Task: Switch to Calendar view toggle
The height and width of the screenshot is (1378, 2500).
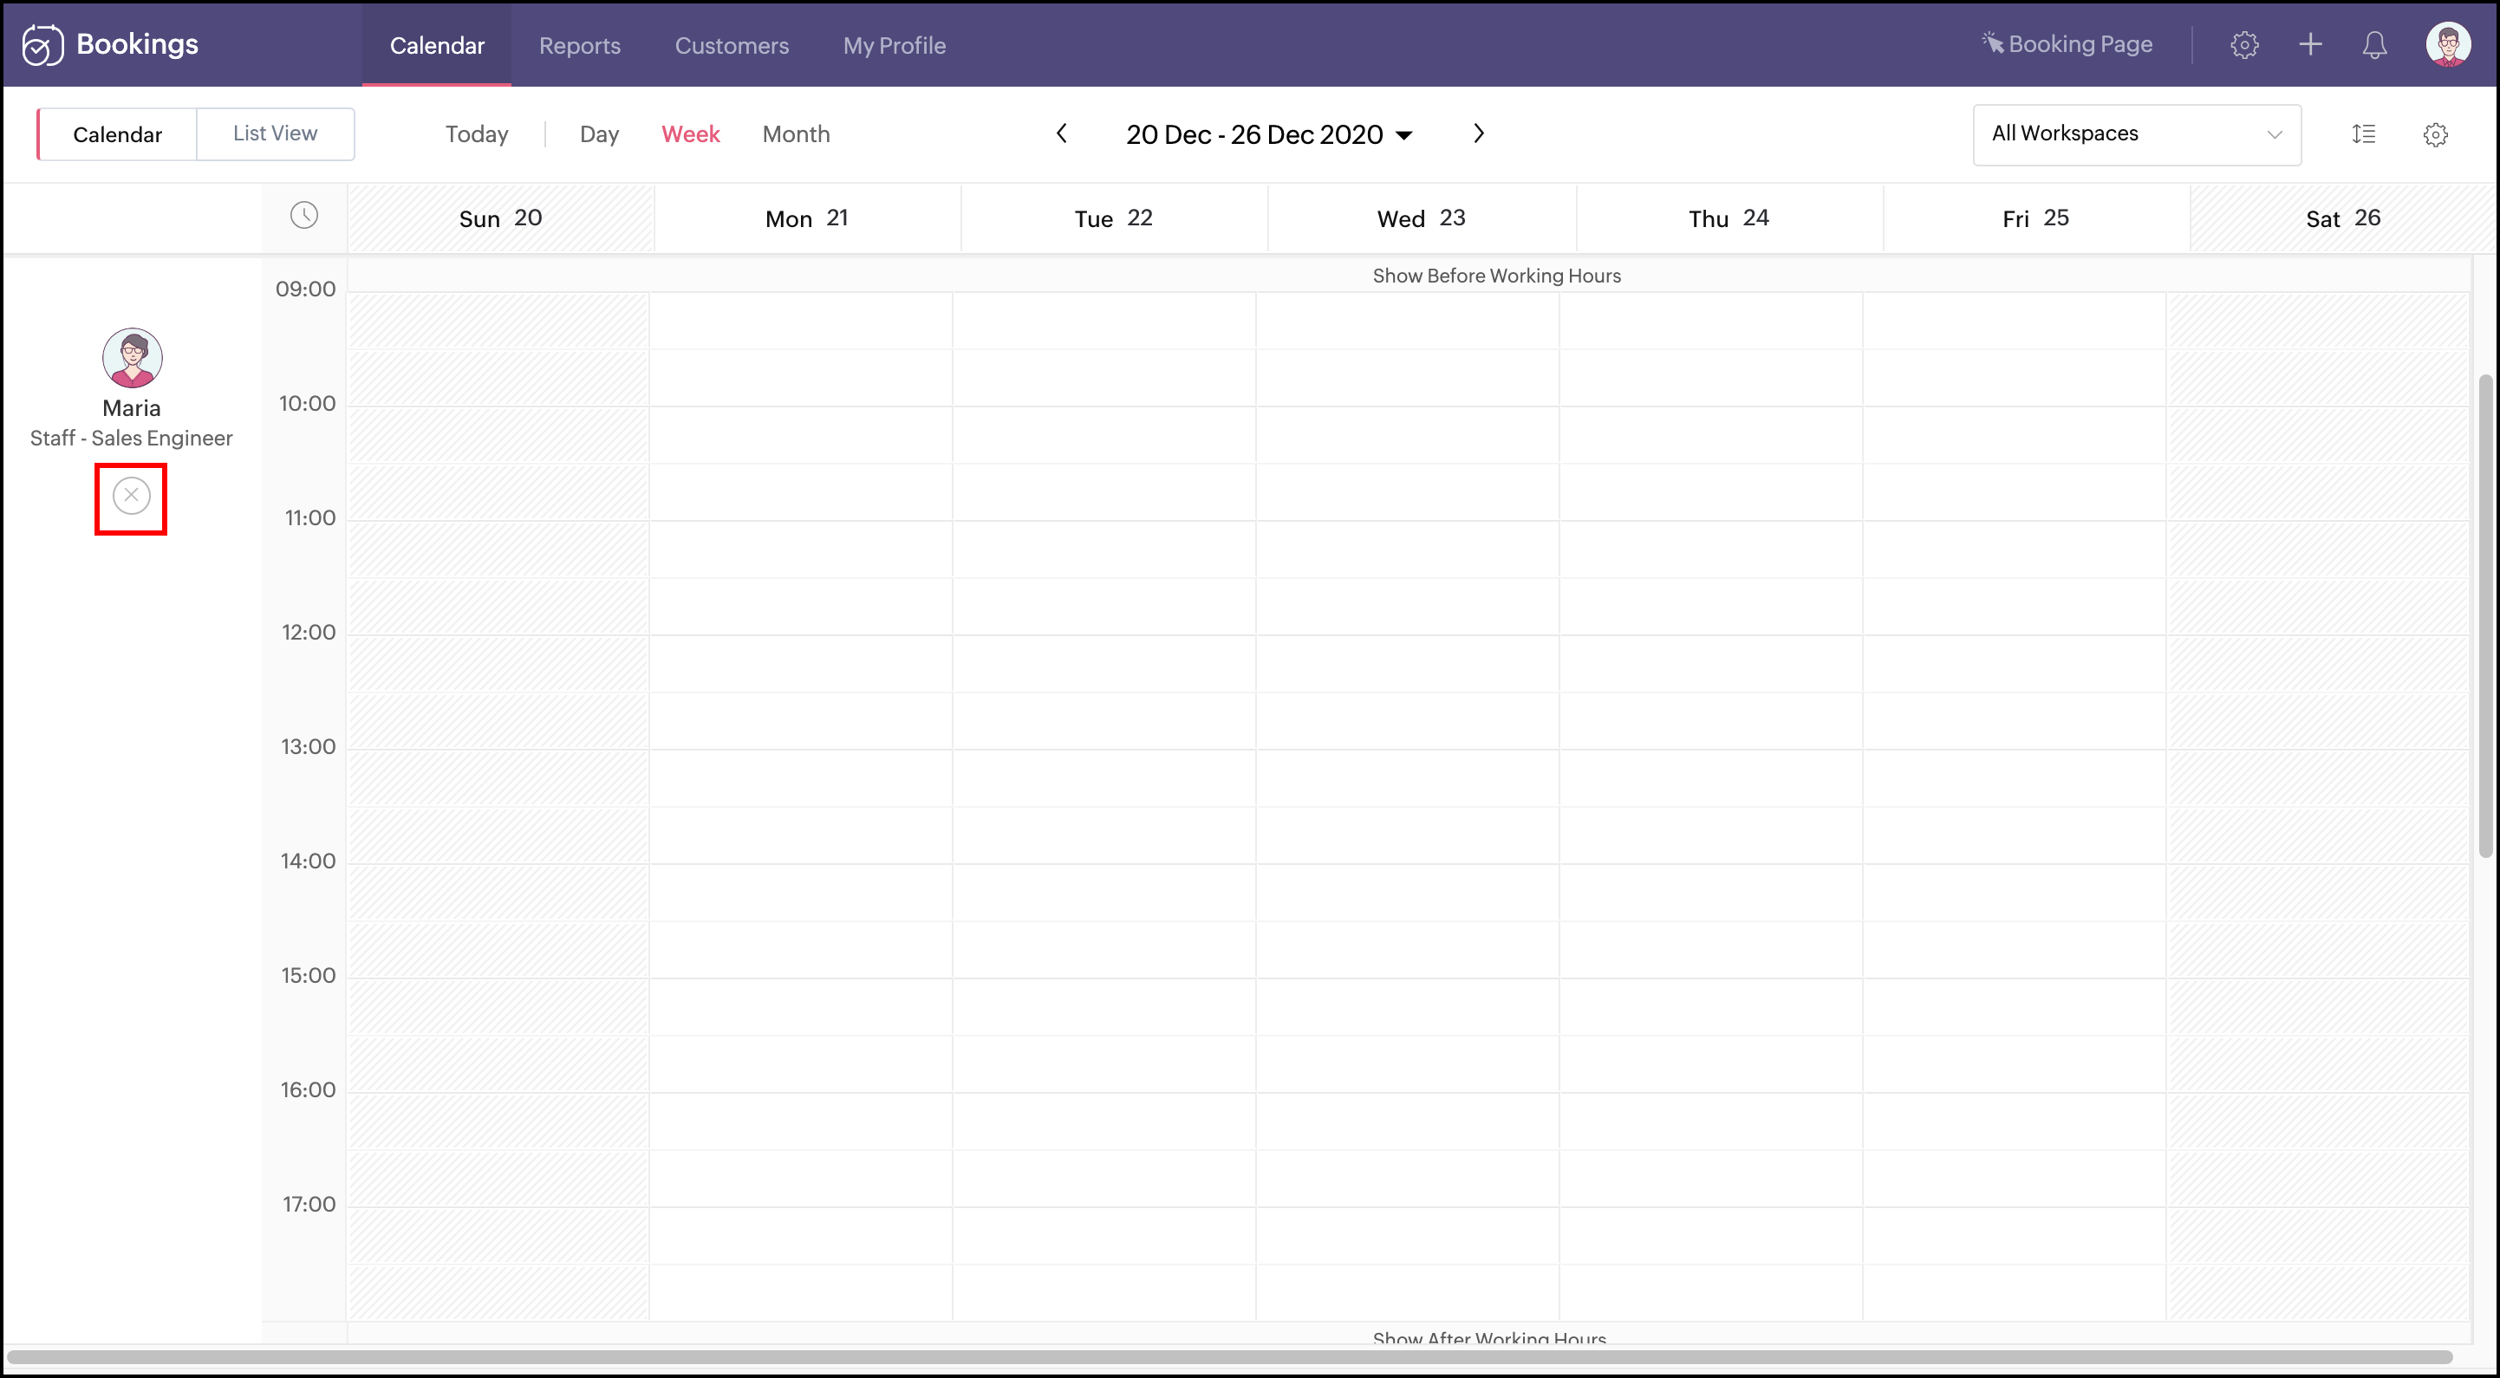Action: pos(117,134)
